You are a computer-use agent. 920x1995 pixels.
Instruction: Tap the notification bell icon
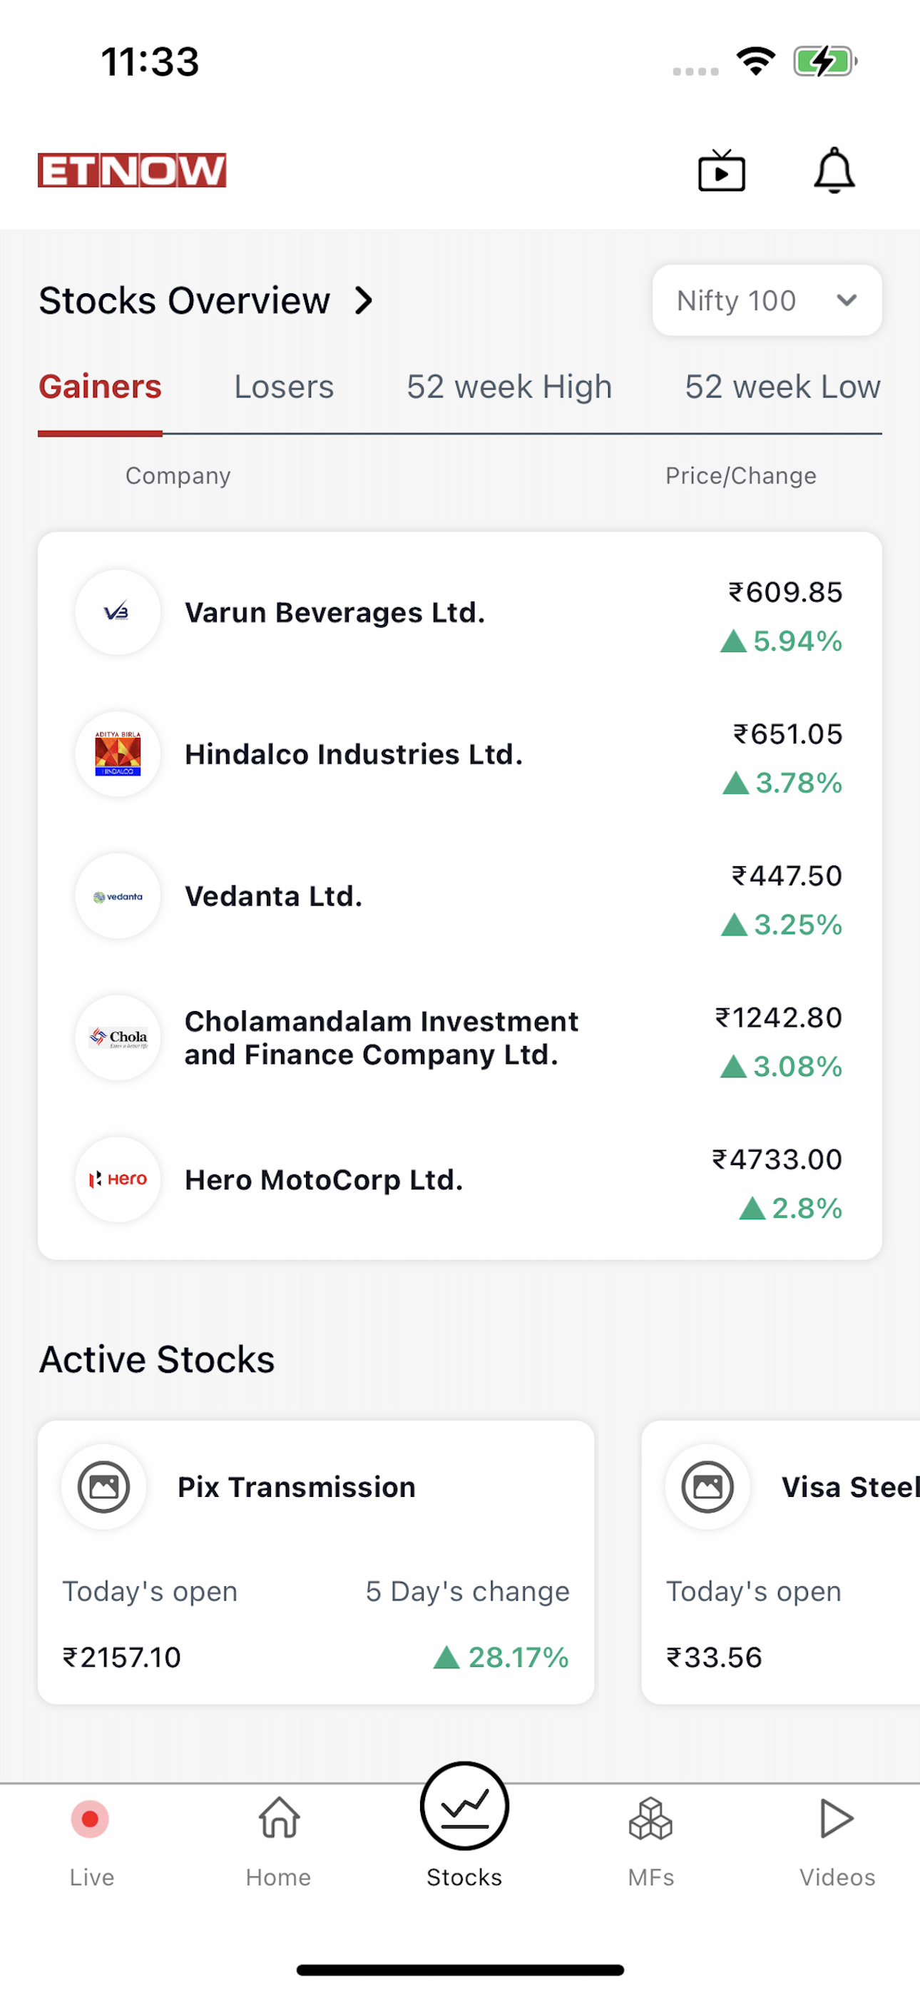834,171
